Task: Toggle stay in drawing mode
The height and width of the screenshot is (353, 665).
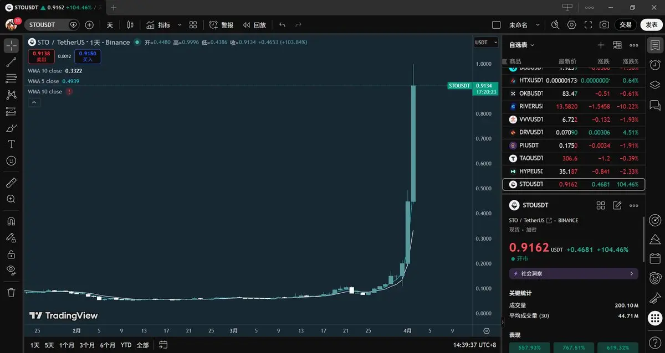Action: click(x=11, y=238)
